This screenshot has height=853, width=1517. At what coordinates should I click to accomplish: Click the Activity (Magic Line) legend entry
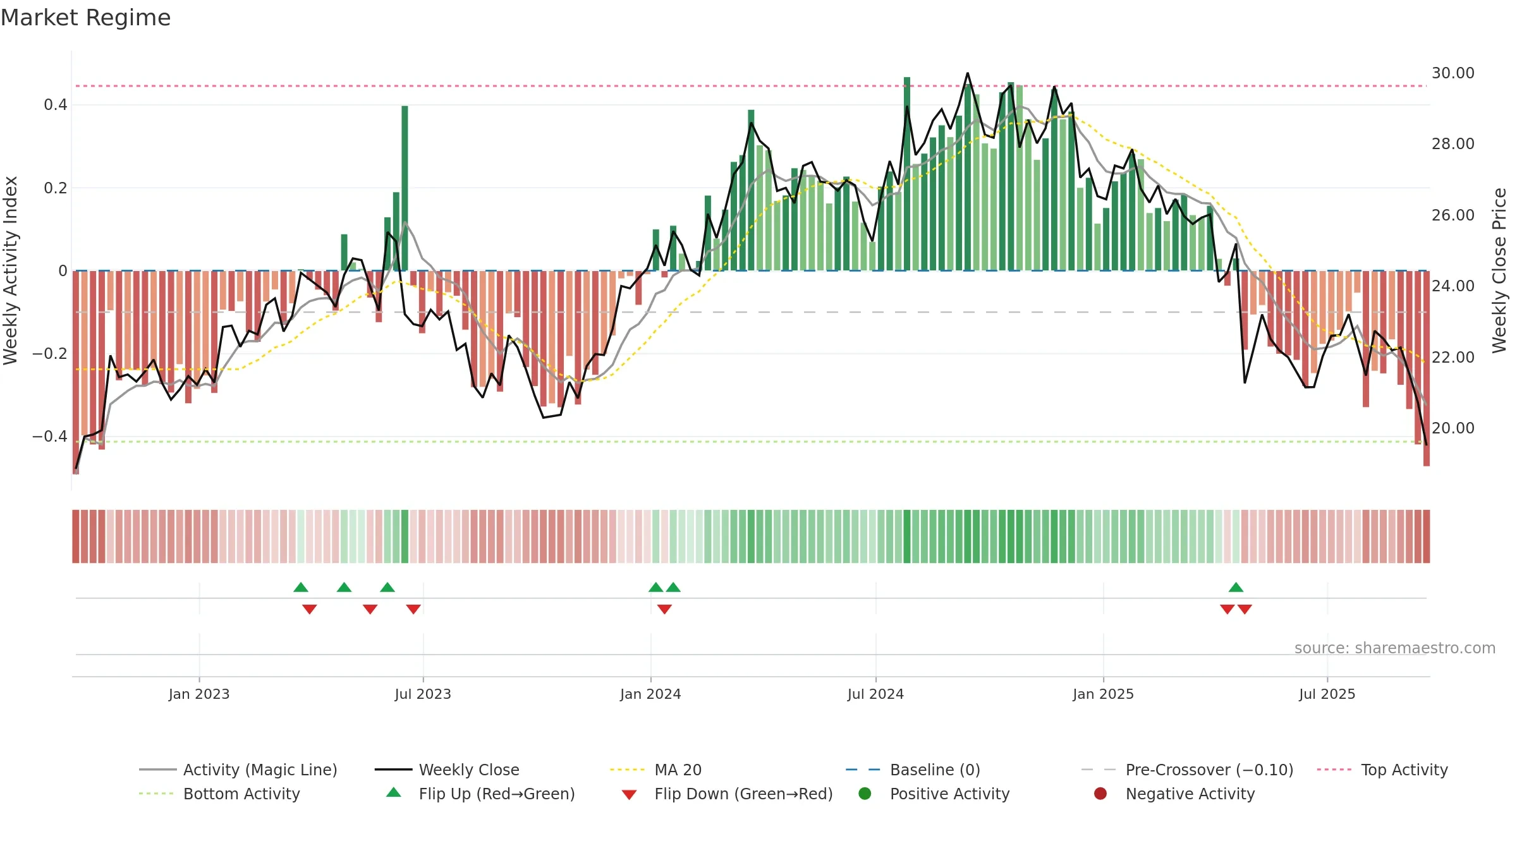point(238,770)
